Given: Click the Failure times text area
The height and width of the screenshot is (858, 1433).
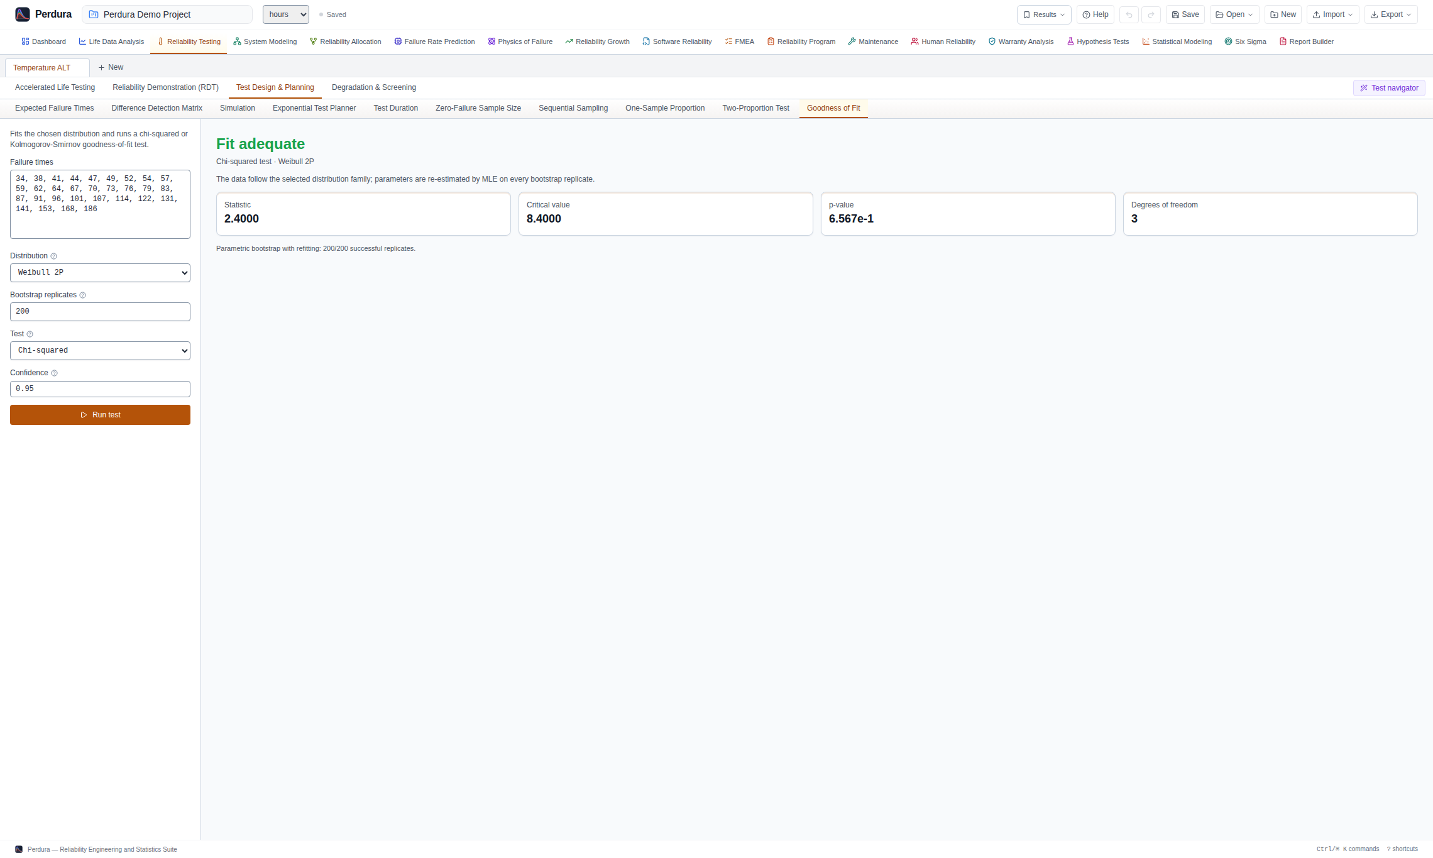Looking at the screenshot, I should 100,204.
